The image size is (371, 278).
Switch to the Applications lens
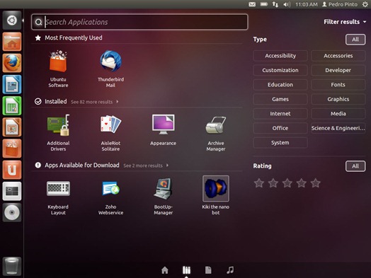pyautogui.click(x=186, y=270)
